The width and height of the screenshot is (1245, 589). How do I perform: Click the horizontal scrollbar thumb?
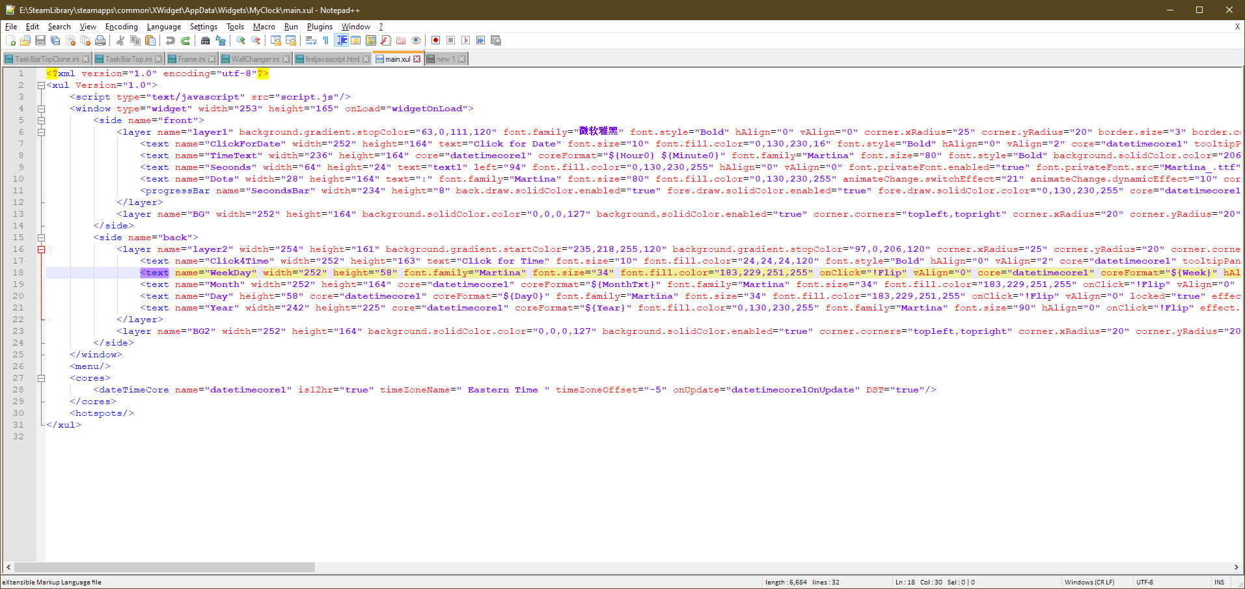165,568
